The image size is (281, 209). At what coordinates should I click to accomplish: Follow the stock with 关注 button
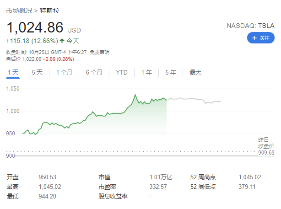click(x=260, y=38)
